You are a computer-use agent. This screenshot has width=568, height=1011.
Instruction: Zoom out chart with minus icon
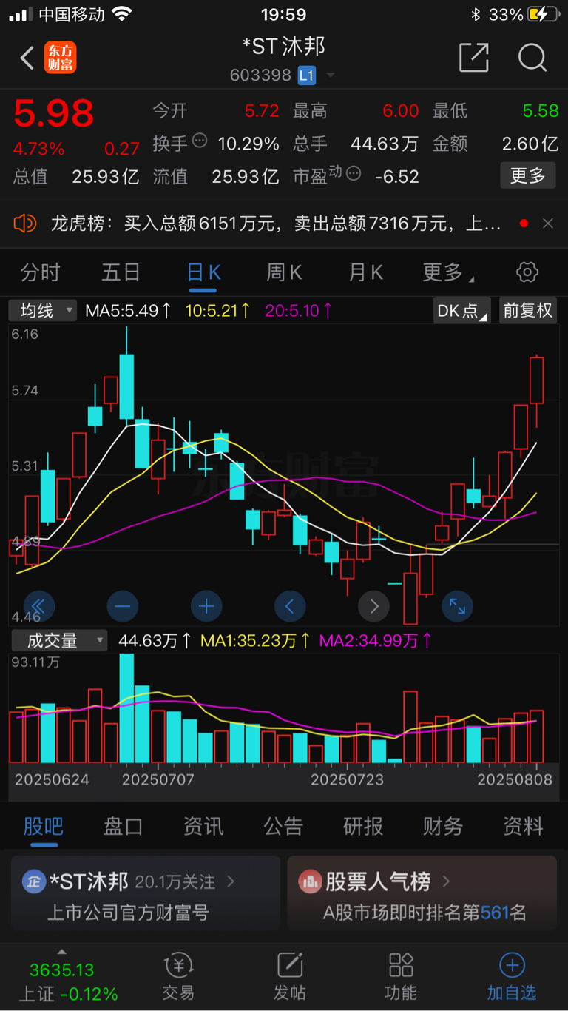(123, 607)
